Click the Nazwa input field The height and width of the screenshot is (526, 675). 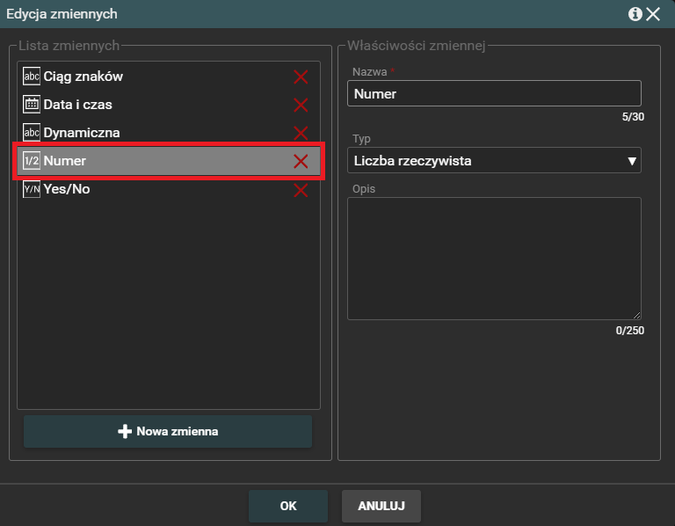[x=494, y=93]
